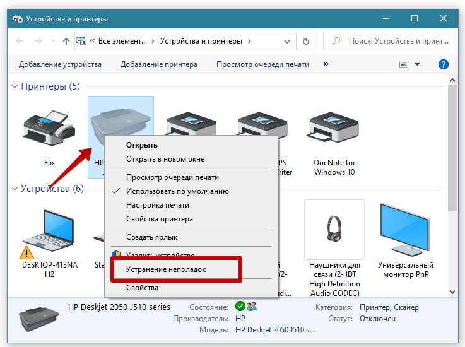The height and width of the screenshot is (347, 465).
Task: Choose Свойства at context menu bottom
Action: (x=191, y=288)
